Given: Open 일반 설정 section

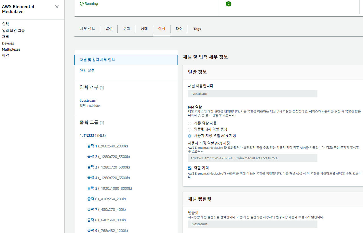Looking at the screenshot, I should (87, 70).
